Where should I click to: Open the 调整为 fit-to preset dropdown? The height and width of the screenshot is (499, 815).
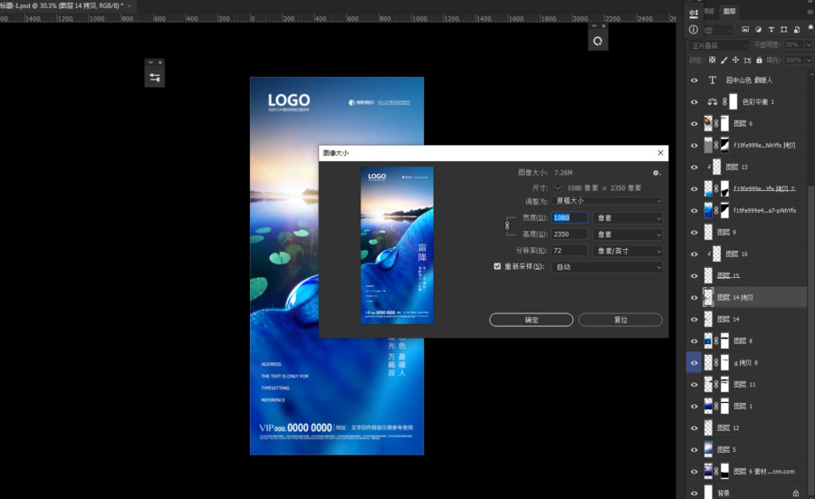pyautogui.click(x=607, y=201)
